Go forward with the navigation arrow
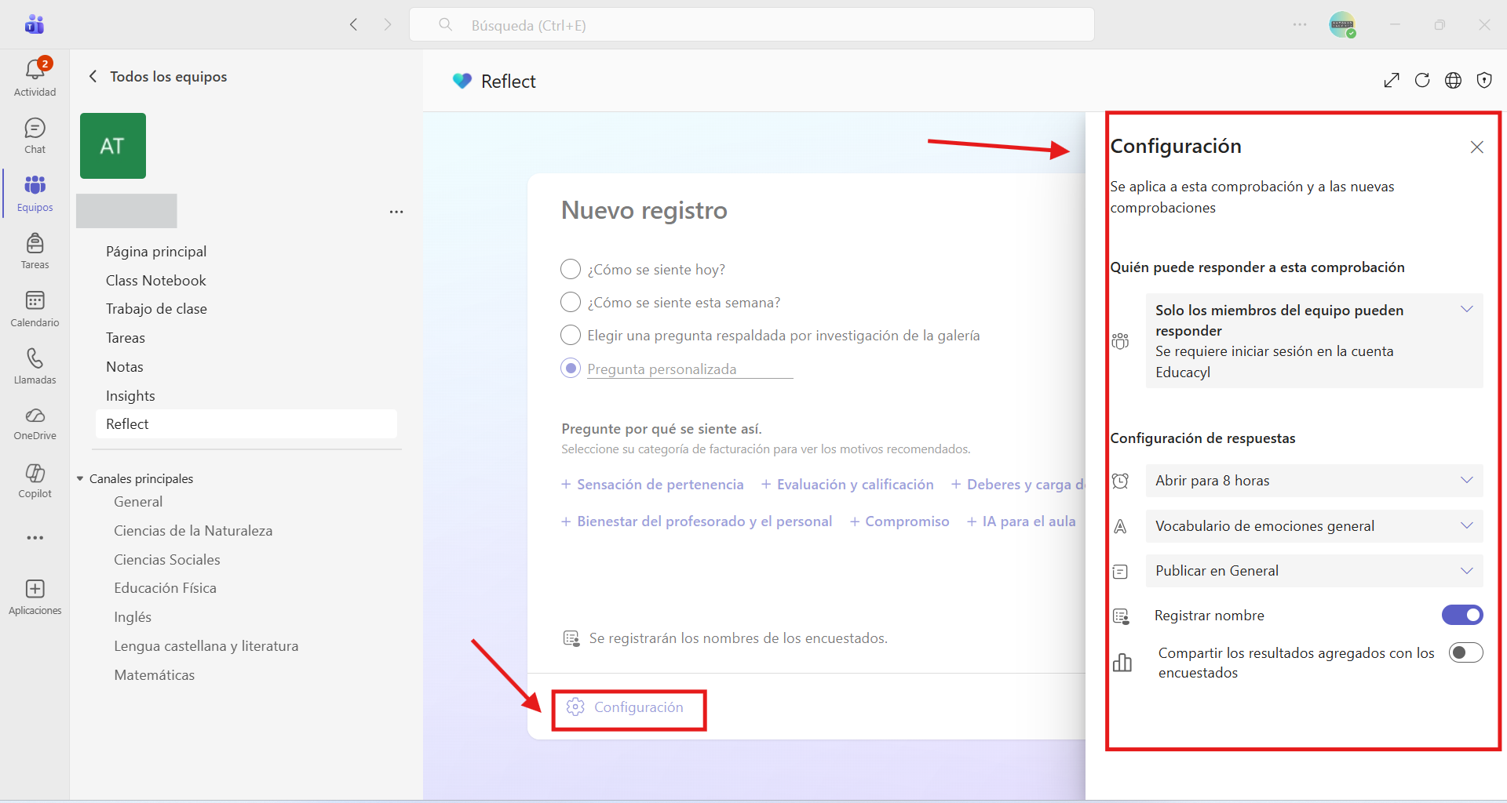 [387, 24]
